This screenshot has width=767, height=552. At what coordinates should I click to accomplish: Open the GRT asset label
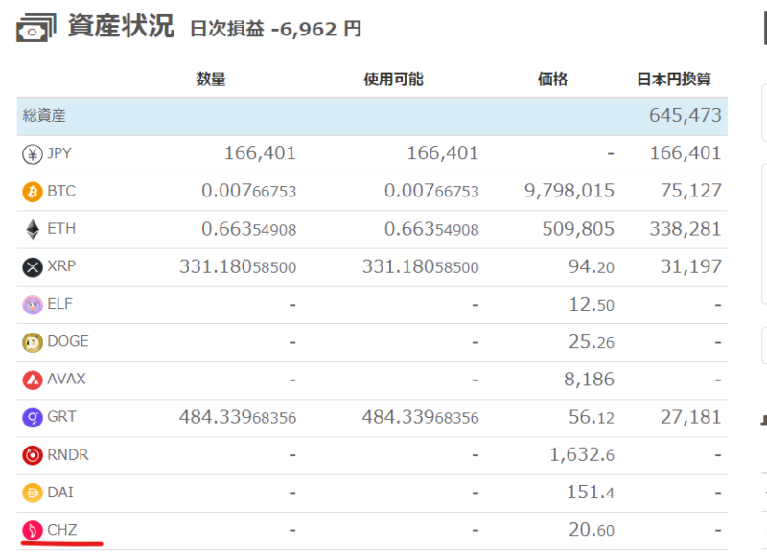point(61,417)
